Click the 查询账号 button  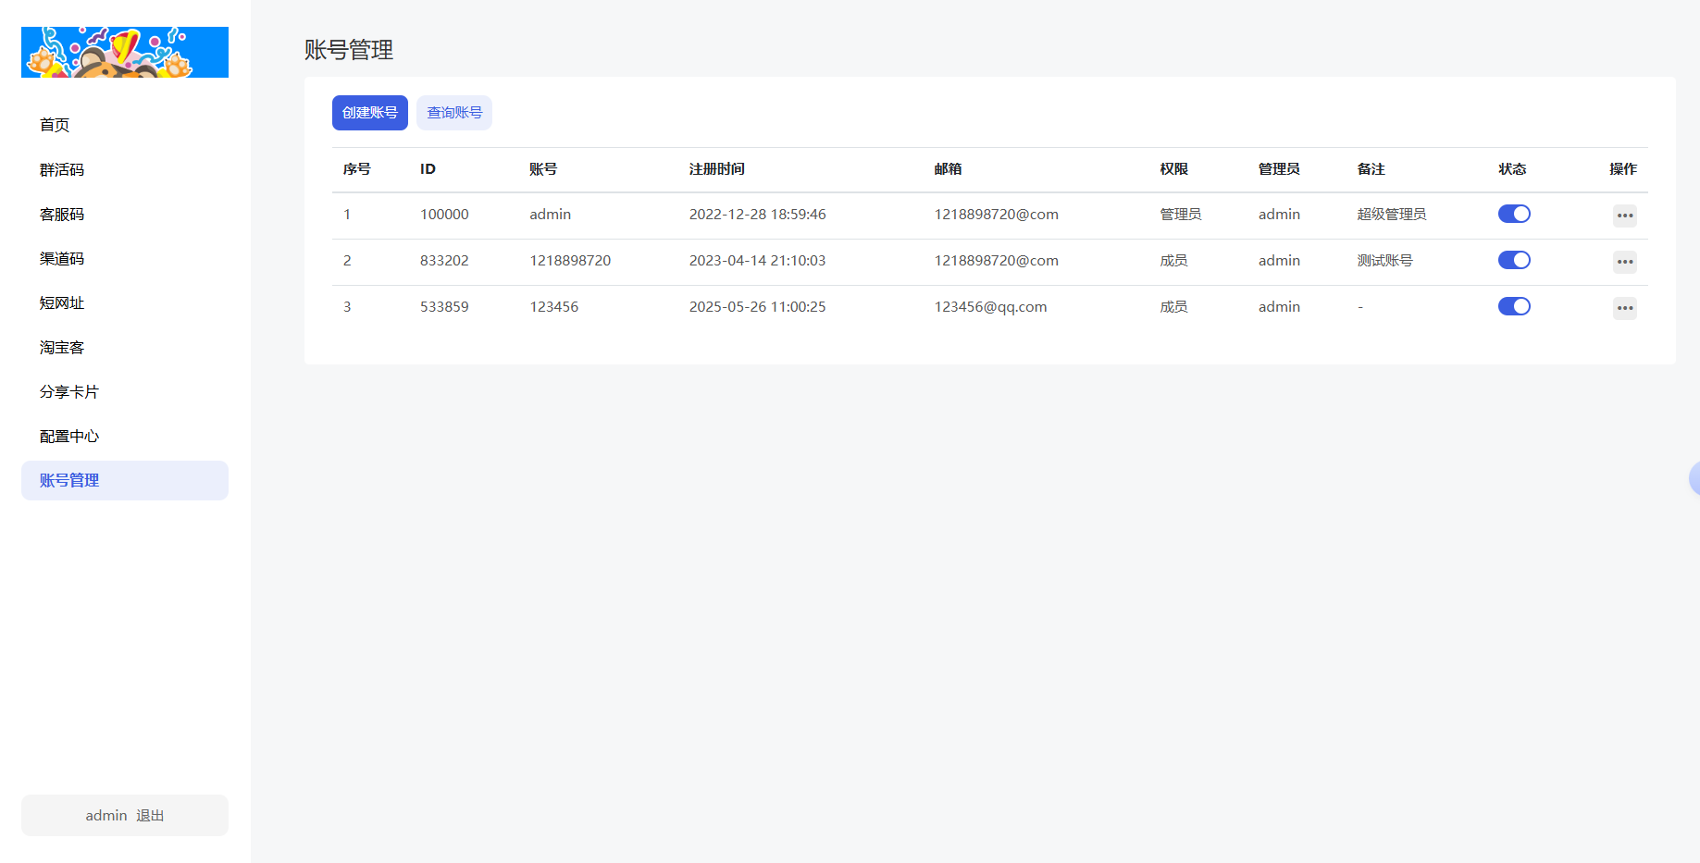point(454,113)
